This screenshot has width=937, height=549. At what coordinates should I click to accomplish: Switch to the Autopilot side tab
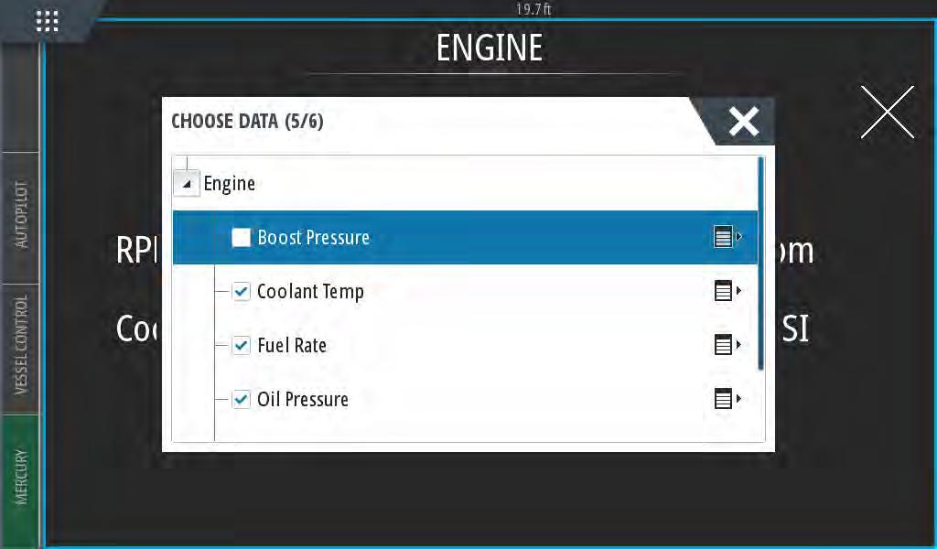(20, 216)
